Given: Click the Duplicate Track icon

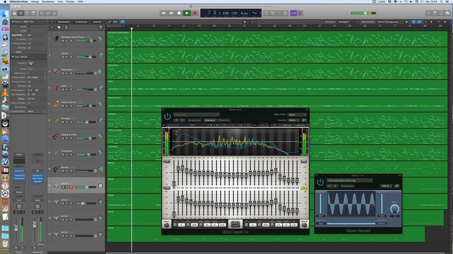Looking at the screenshot, I should point(59,27).
